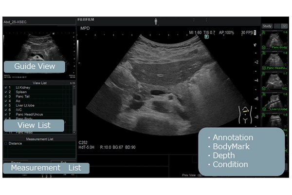Screen dimensions: 292x195
Task: Click the R icon on Panc Head/U thumbnail
Action: coord(264,53)
